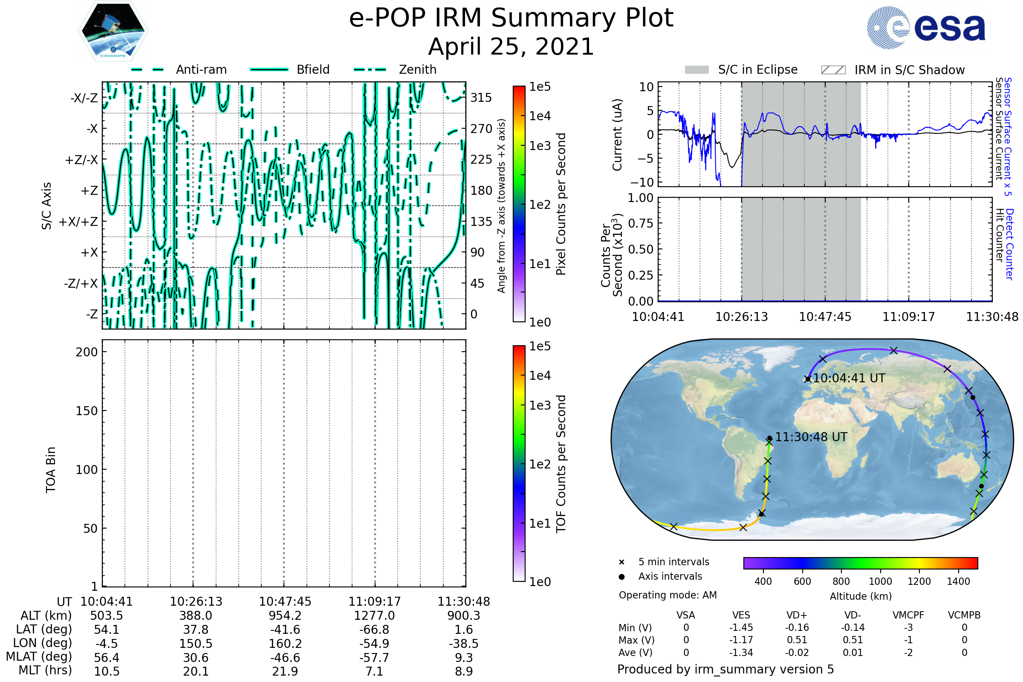Click the IRM in S/C Shadow hatched patch

pos(833,70)
